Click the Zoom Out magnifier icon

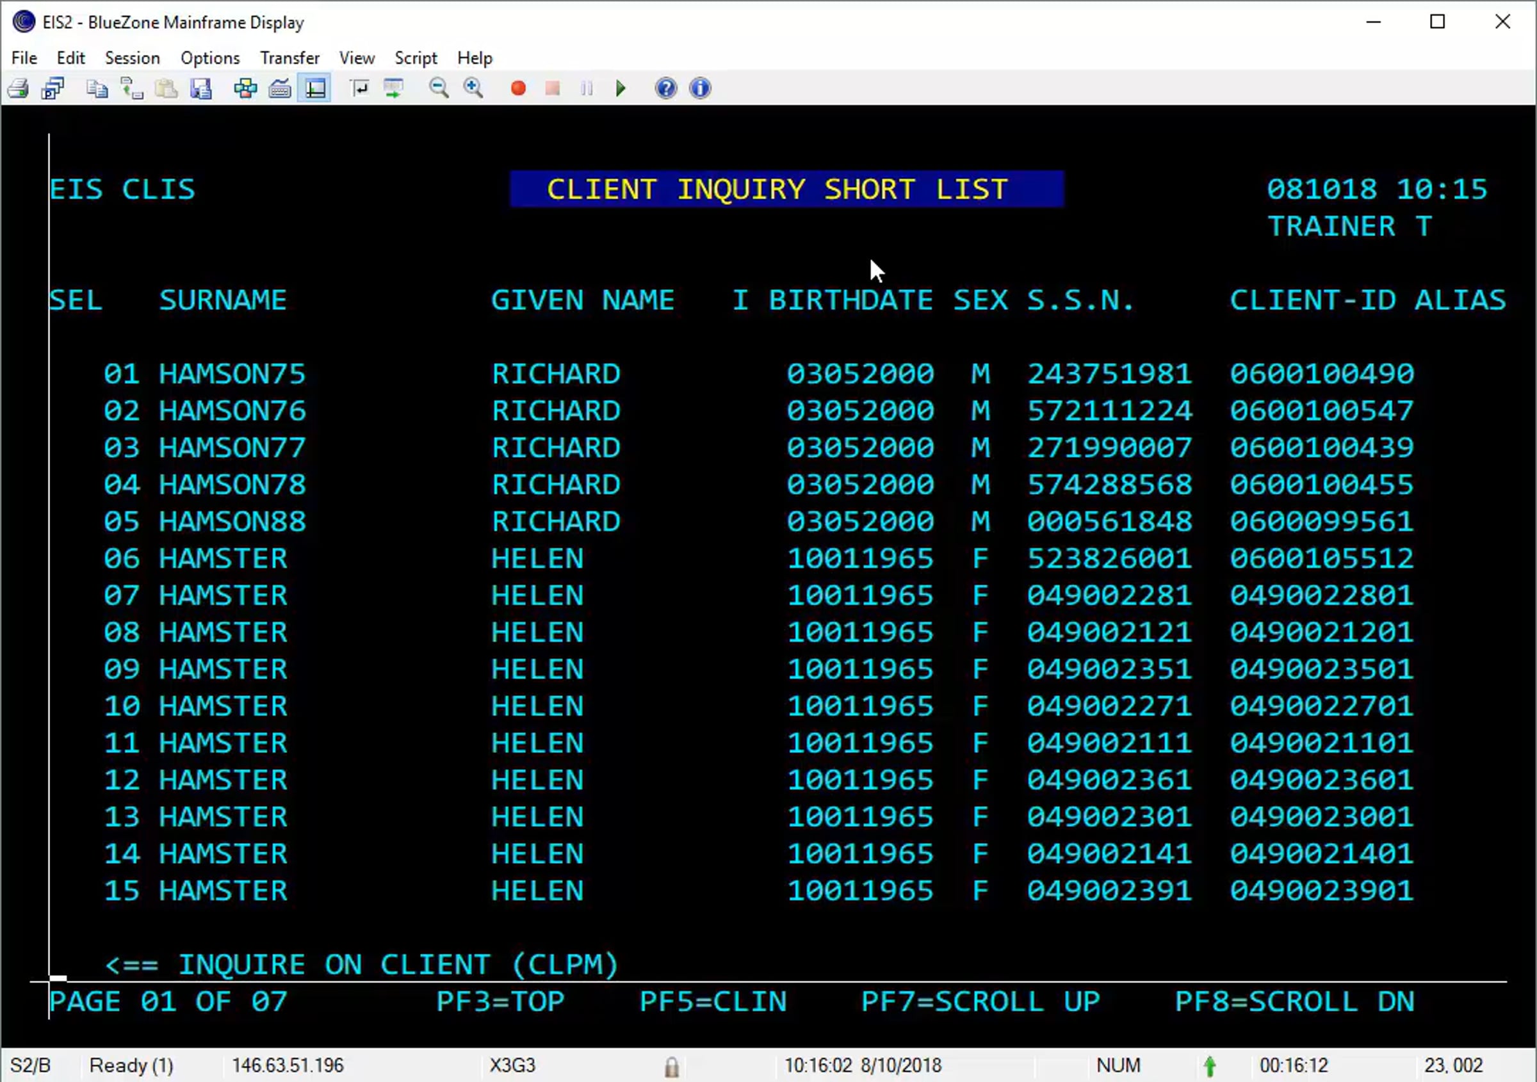439,88
